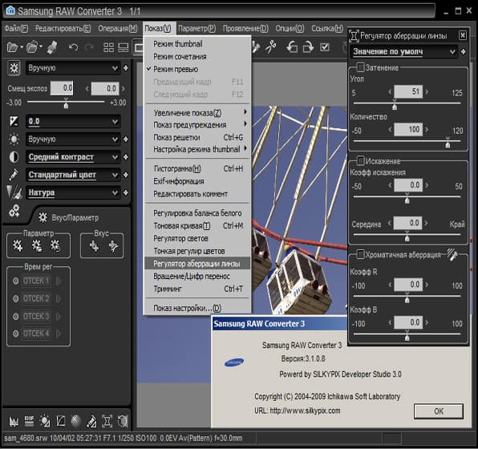
Task: Open the EXIF information icon
Action: pos(29,421)
